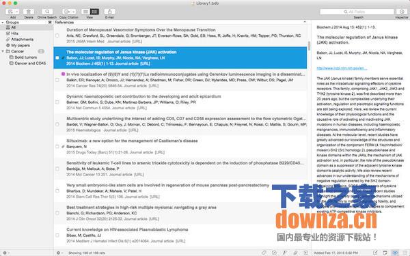Viewport: 410px width, 256px height.
Task: Click the edit pencil on Janus kinase row
Action: [63, 58]
